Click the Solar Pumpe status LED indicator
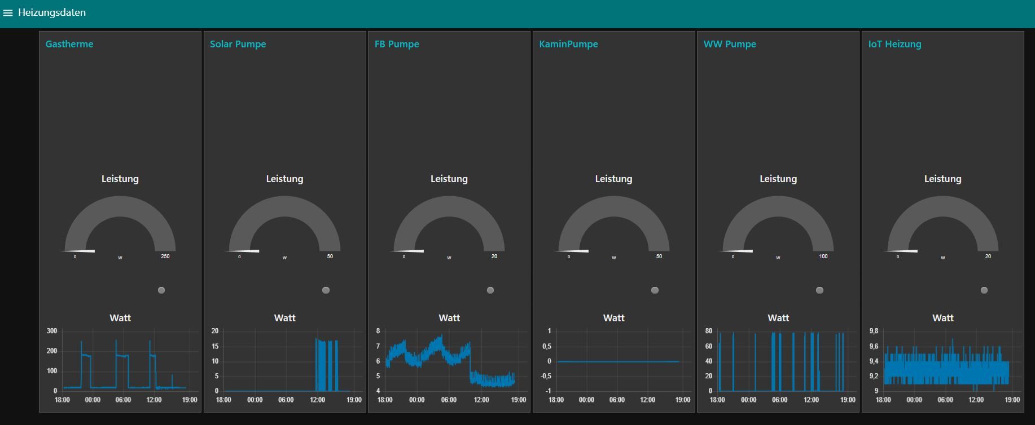This screenshot has width=1035, height=425. (326, 290)
